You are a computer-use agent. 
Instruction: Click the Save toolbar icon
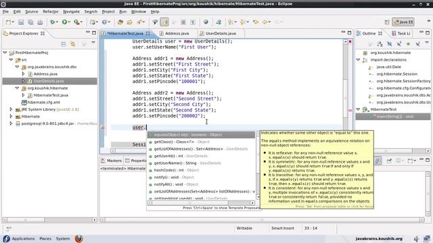pyautogui.click(x=21, y=22)
